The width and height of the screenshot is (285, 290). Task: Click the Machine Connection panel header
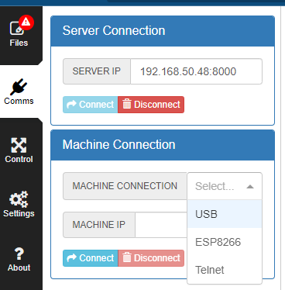pyautogui.click(x=163, y=145)
